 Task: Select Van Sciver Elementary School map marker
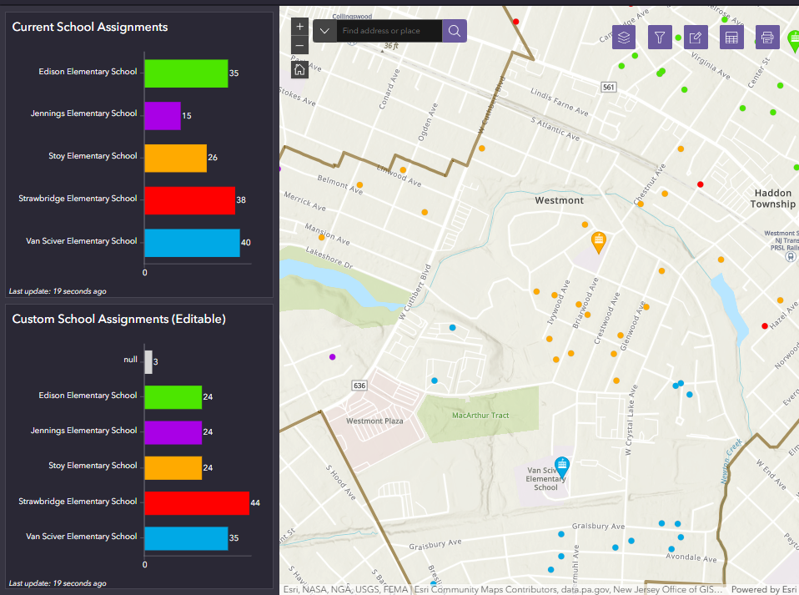tap(561, 467)
